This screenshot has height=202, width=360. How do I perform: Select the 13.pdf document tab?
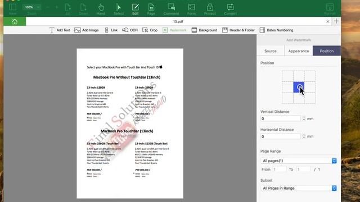(178, 21)
